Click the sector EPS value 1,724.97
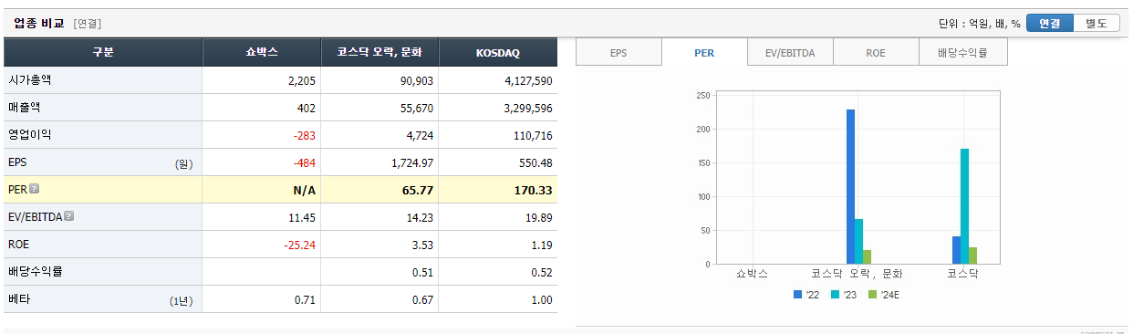This screenshot has width=1133, height=334. 412,163
